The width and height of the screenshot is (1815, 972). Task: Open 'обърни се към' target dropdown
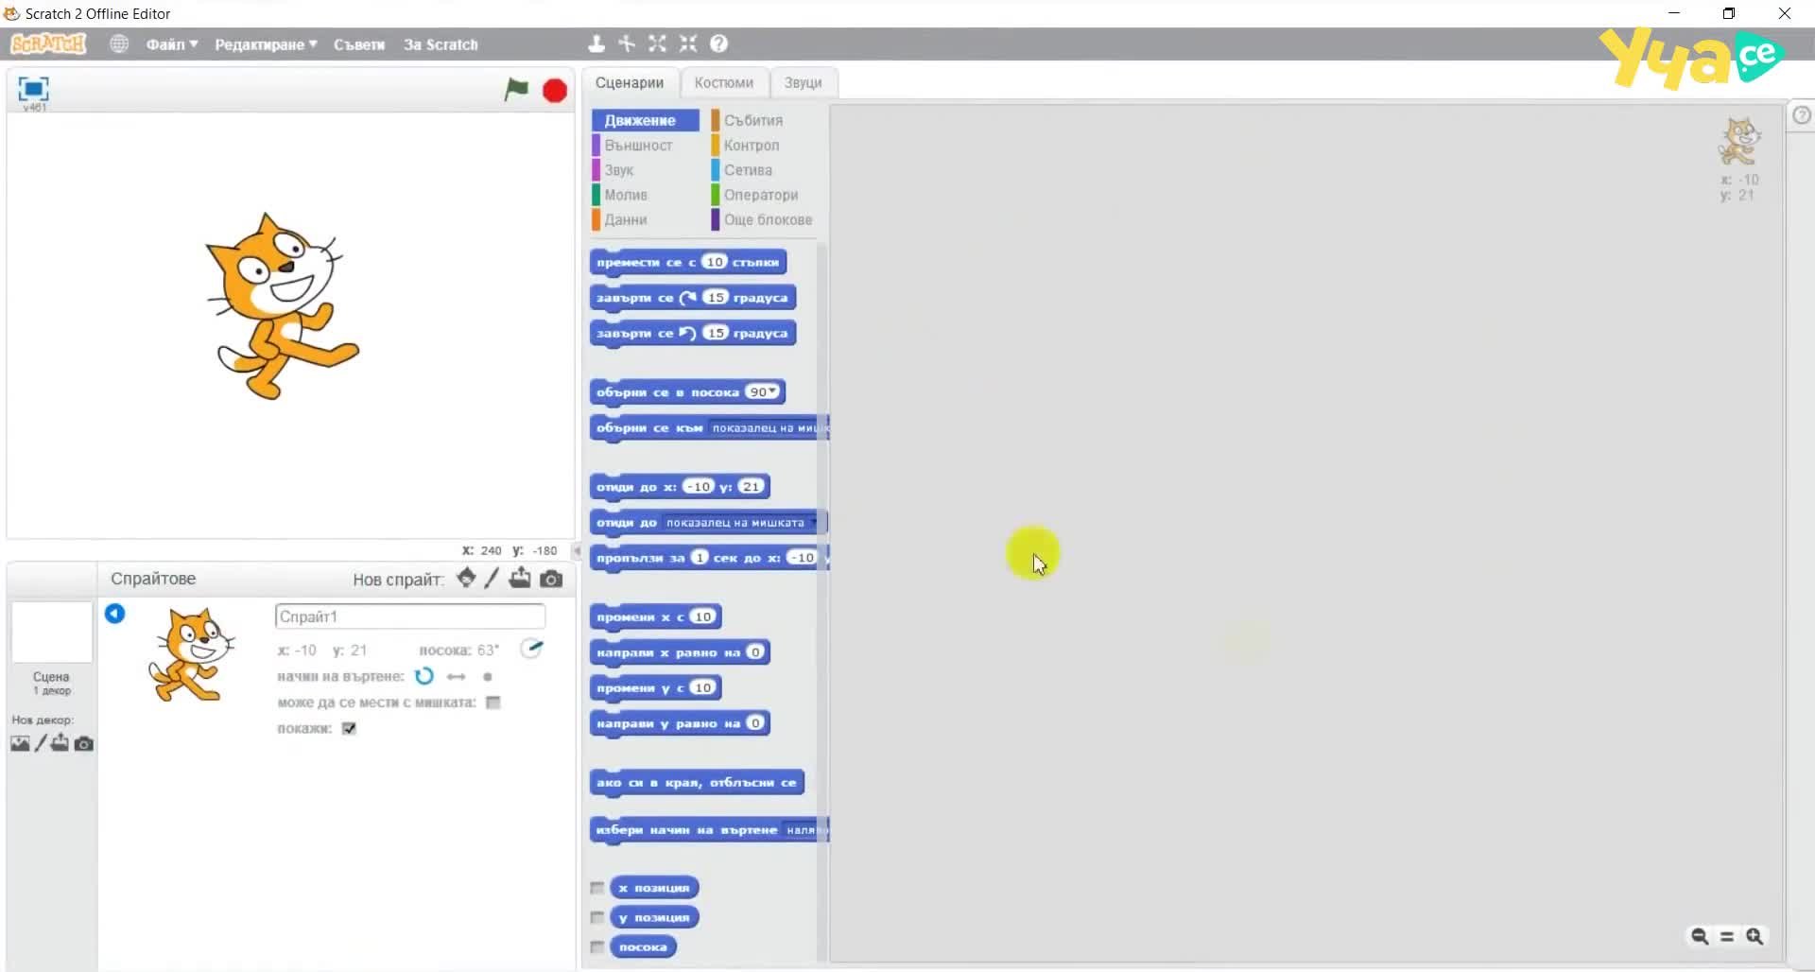[x=768, y=428]
